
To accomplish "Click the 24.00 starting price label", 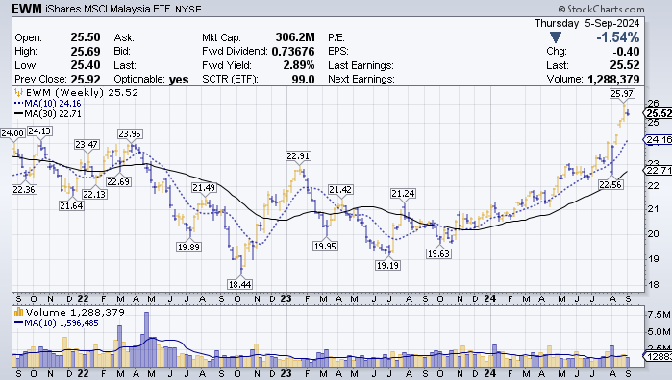I will pyautogui.click(x=12, y=132).
